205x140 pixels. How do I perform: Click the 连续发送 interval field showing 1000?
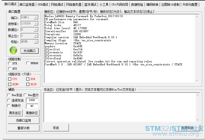click(x=32, y=100)
